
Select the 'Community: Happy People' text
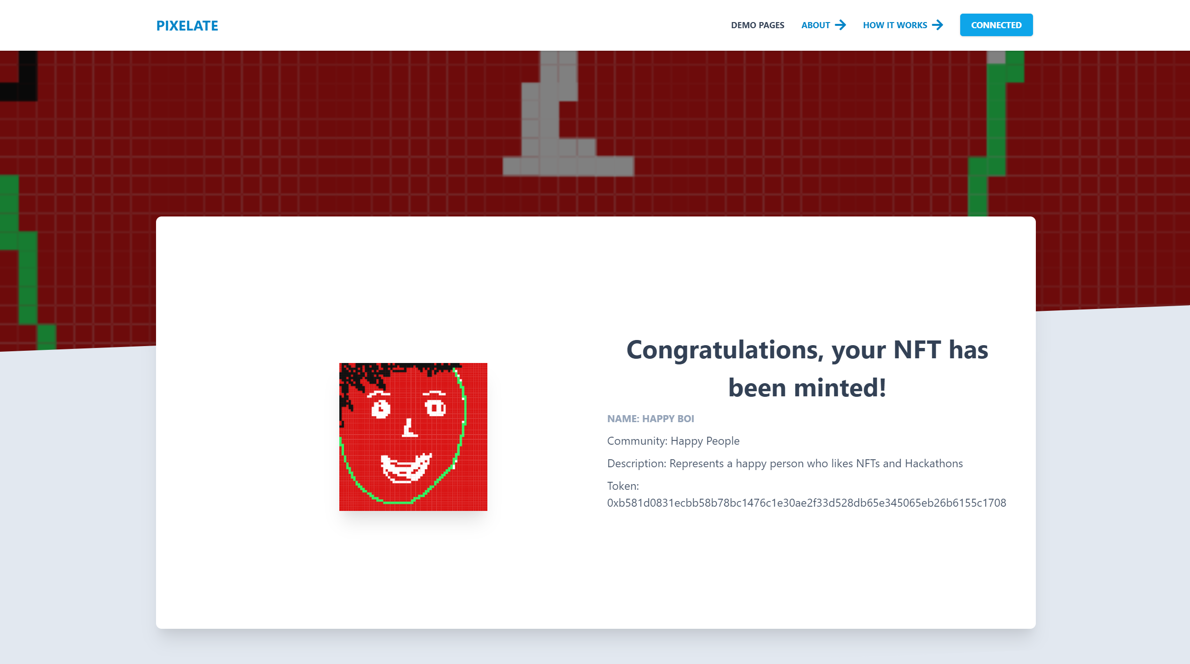pyautogui.click(x=673, y=441)
